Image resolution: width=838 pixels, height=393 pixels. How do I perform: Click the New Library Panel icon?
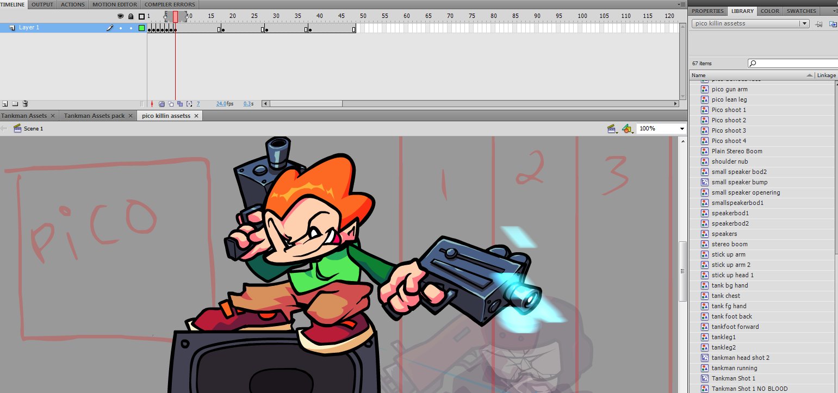tap(833, 24)
